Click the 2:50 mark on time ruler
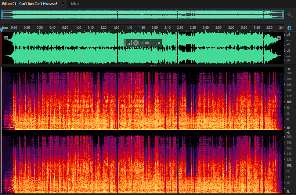The height and width of the screenshot is (195, 296). pyautogui.click(x=218, y=28)
